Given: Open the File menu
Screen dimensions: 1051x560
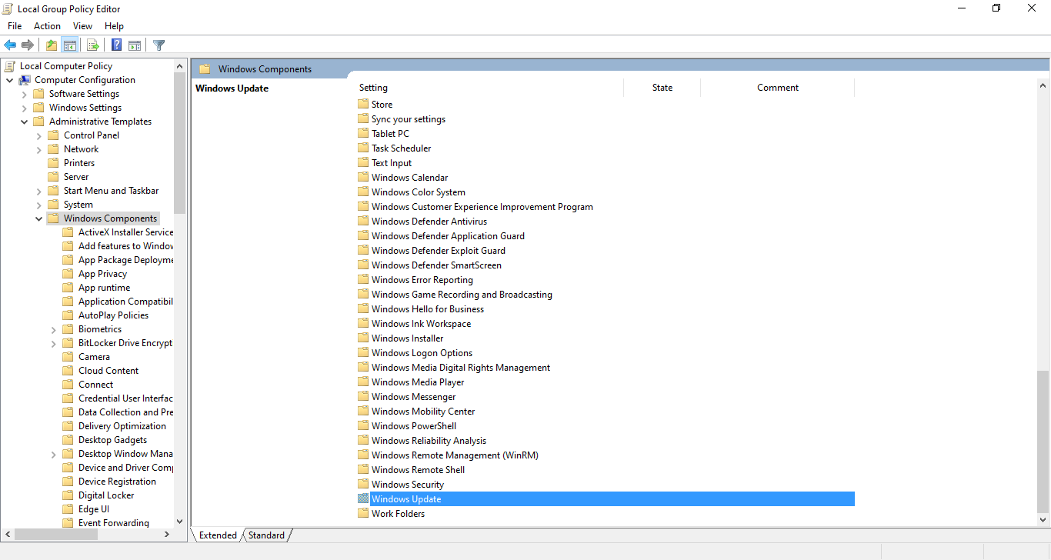Looking at the screenshot, I should (x=15, y=26).
